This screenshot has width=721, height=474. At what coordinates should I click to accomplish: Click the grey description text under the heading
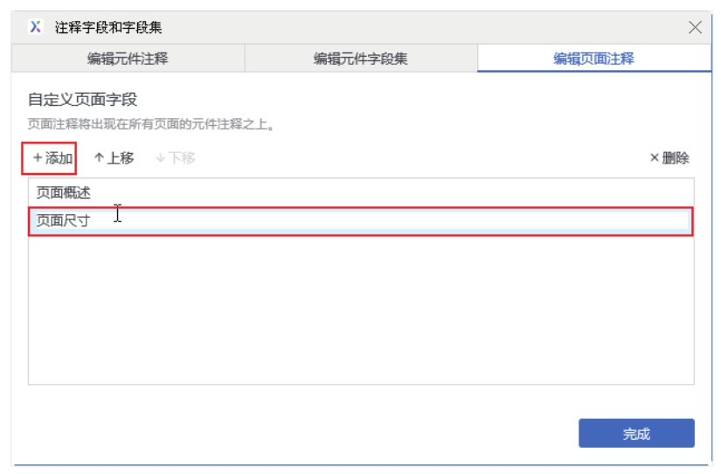[x=147, y=125]
